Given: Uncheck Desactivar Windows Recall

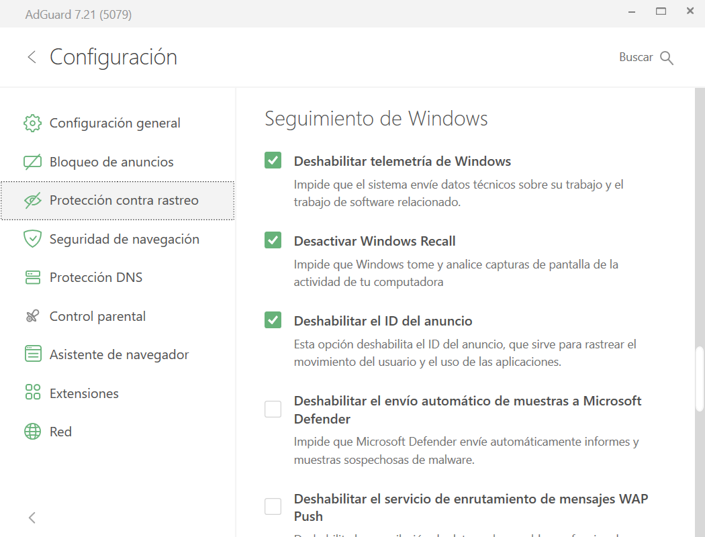Looking at the screenshot, I should pyautogui.click(x=273, y=240).
